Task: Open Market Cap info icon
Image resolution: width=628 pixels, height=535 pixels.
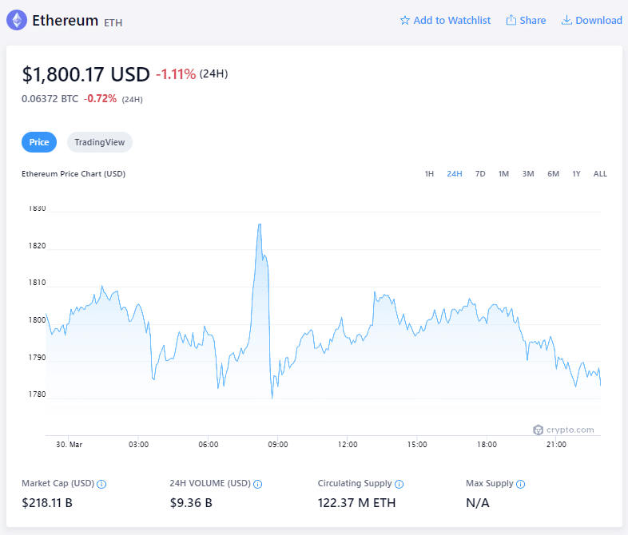Action: 101,484
